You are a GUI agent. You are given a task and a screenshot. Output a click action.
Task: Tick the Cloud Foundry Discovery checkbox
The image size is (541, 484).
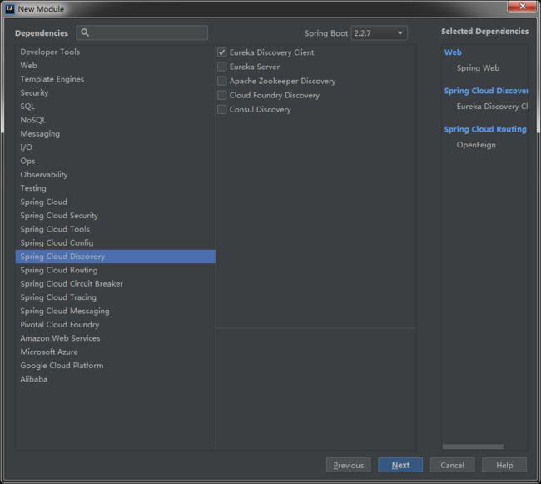222,95
